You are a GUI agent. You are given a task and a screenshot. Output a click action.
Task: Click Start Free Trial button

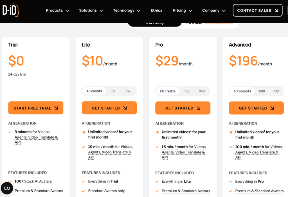point(36,108)
